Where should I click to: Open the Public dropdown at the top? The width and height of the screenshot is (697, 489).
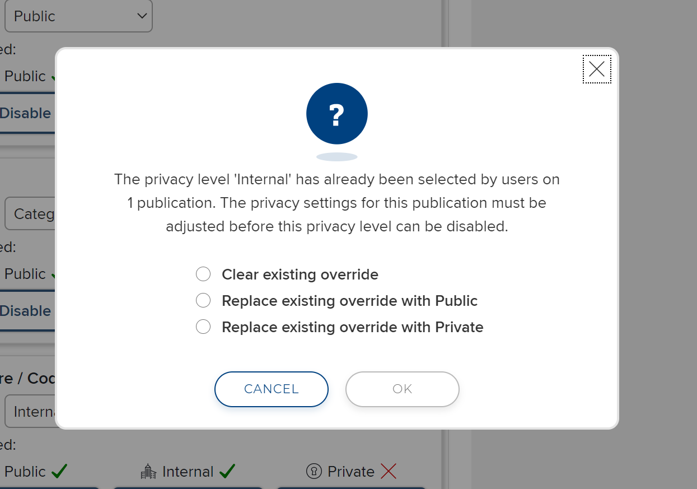tap(78, 16)
